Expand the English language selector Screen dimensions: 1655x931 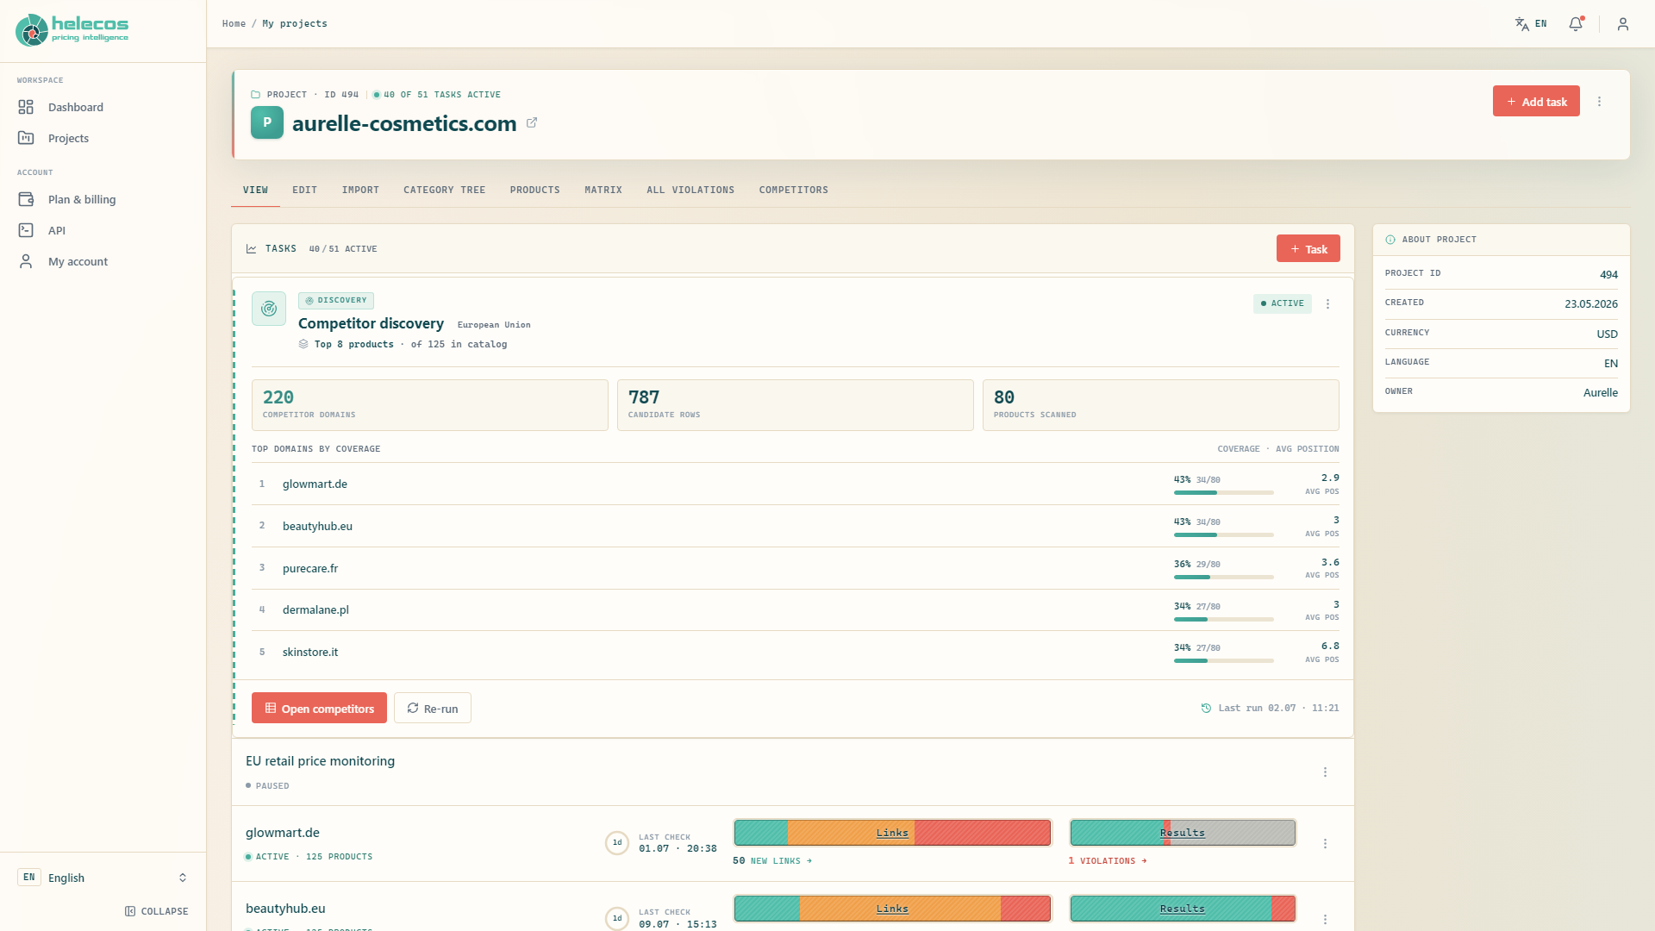pos(103,878)
